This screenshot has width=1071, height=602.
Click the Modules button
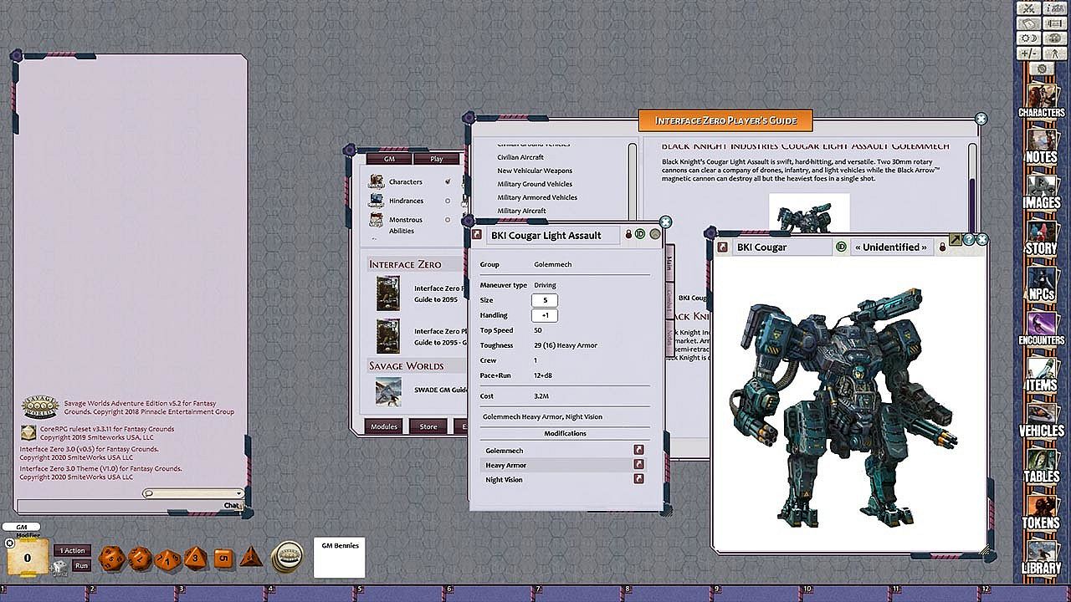pyautogui.click(x=384, y=426)
